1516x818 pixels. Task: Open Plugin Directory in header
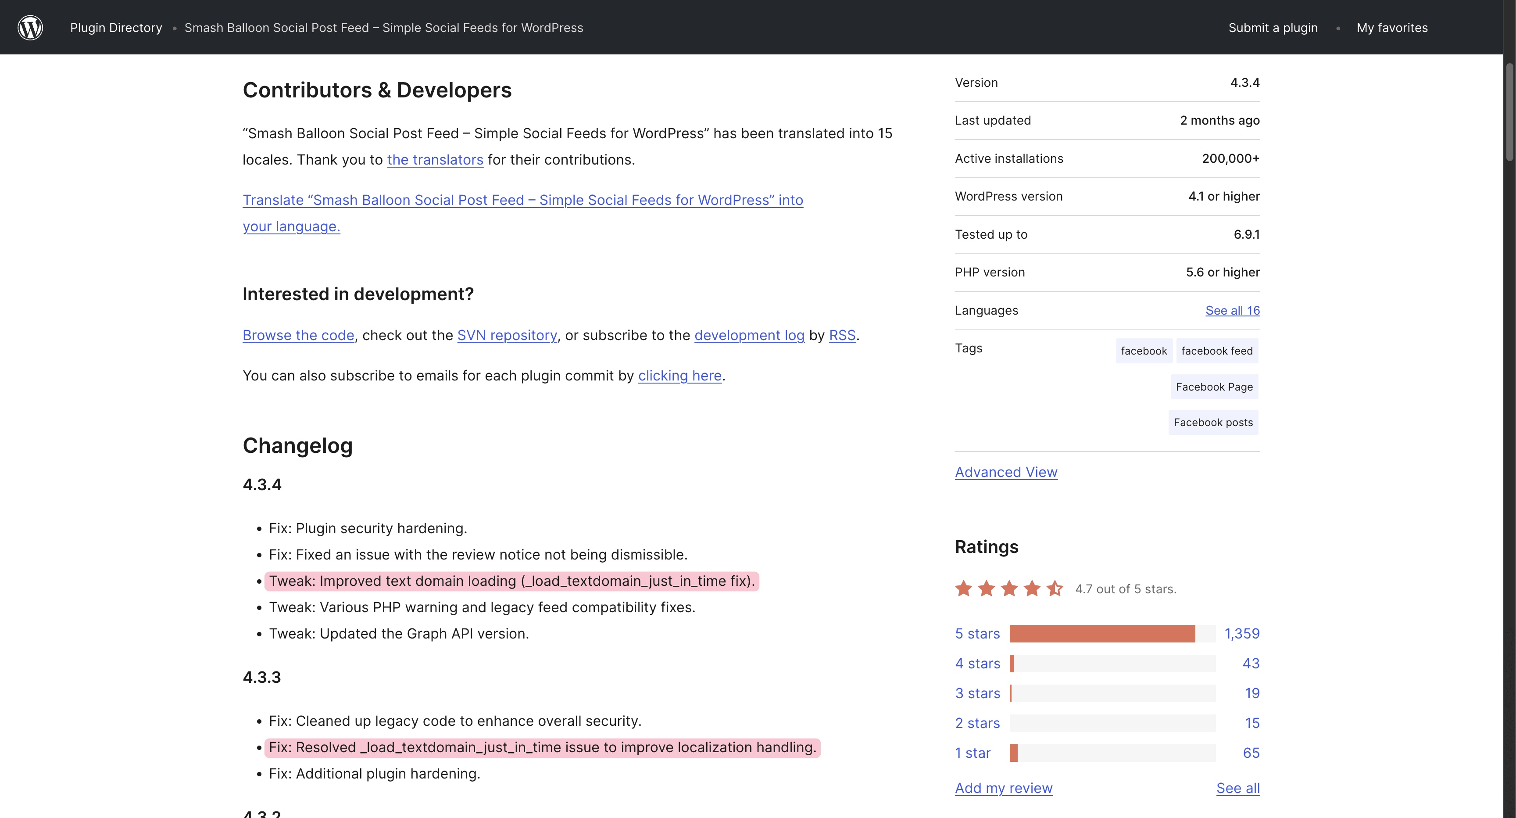tap(116, 28)
